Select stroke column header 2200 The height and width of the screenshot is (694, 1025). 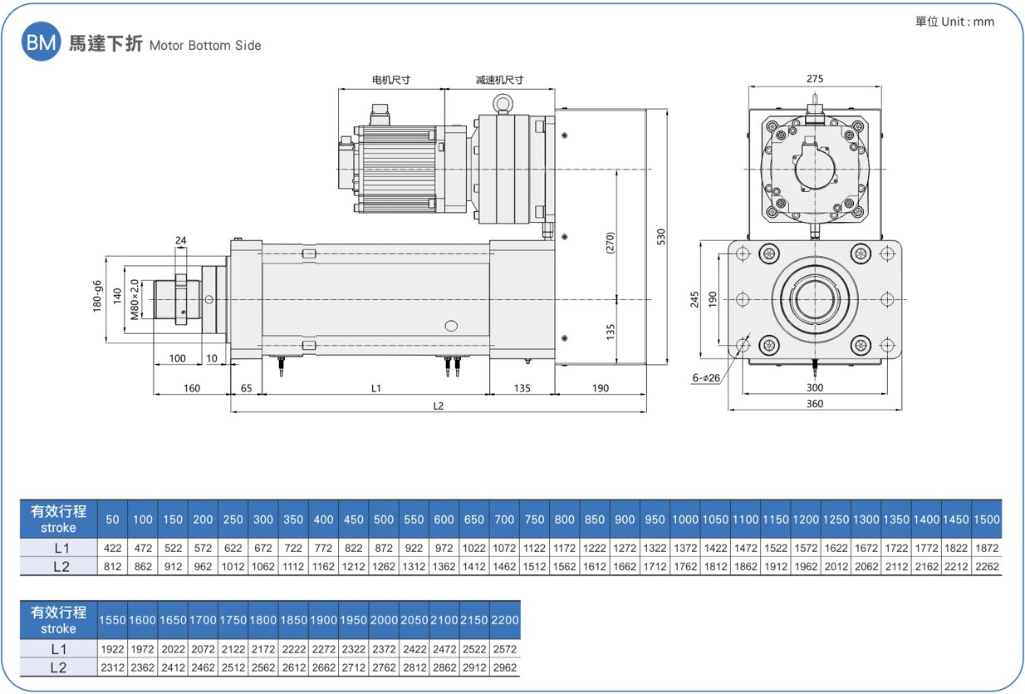tap(505, 621)
